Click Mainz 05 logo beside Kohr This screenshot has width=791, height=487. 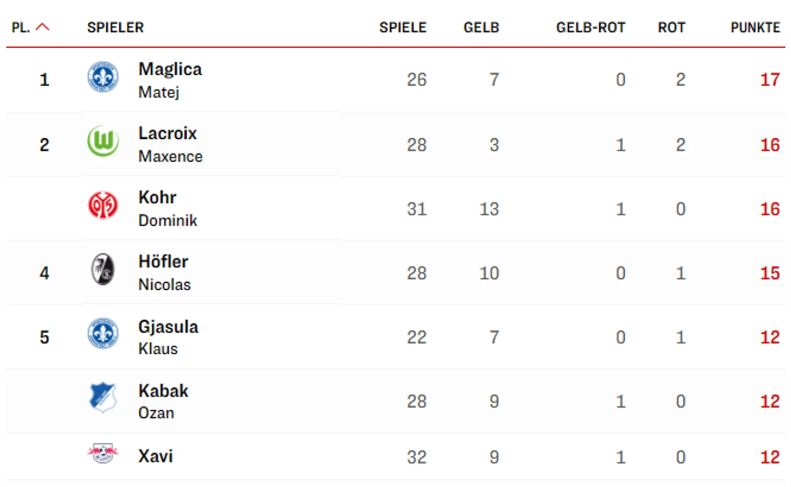103,205
